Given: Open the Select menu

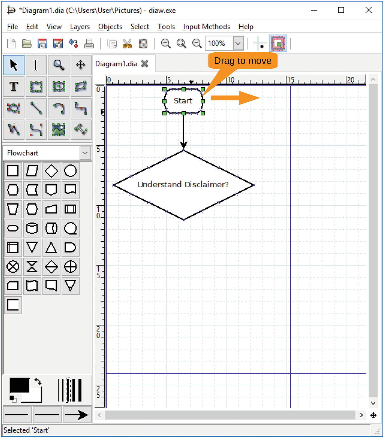Looking at the screenshot, I should click(x=140, y=27).
